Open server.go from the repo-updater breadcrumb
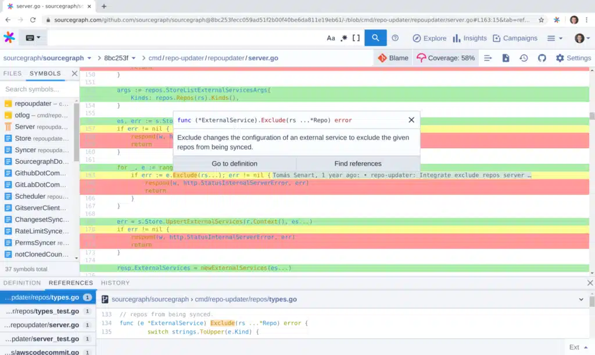The height and width of the screenshot is (355, 595). (x=264, y=58)
